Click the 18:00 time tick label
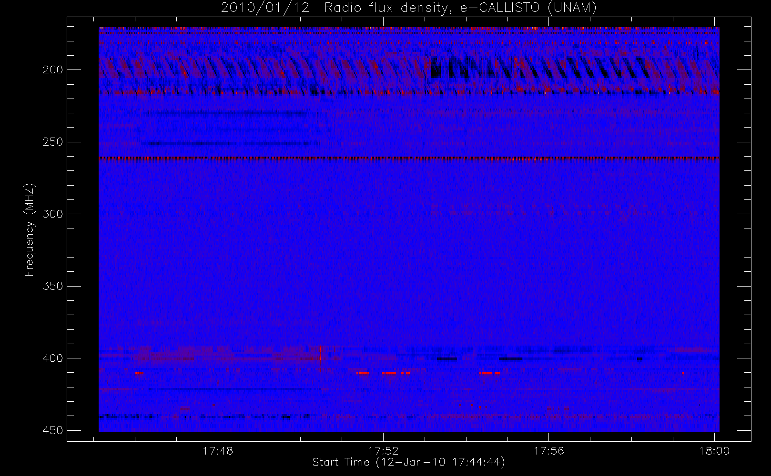Screen dimensions: 771x476 [714, 451]
